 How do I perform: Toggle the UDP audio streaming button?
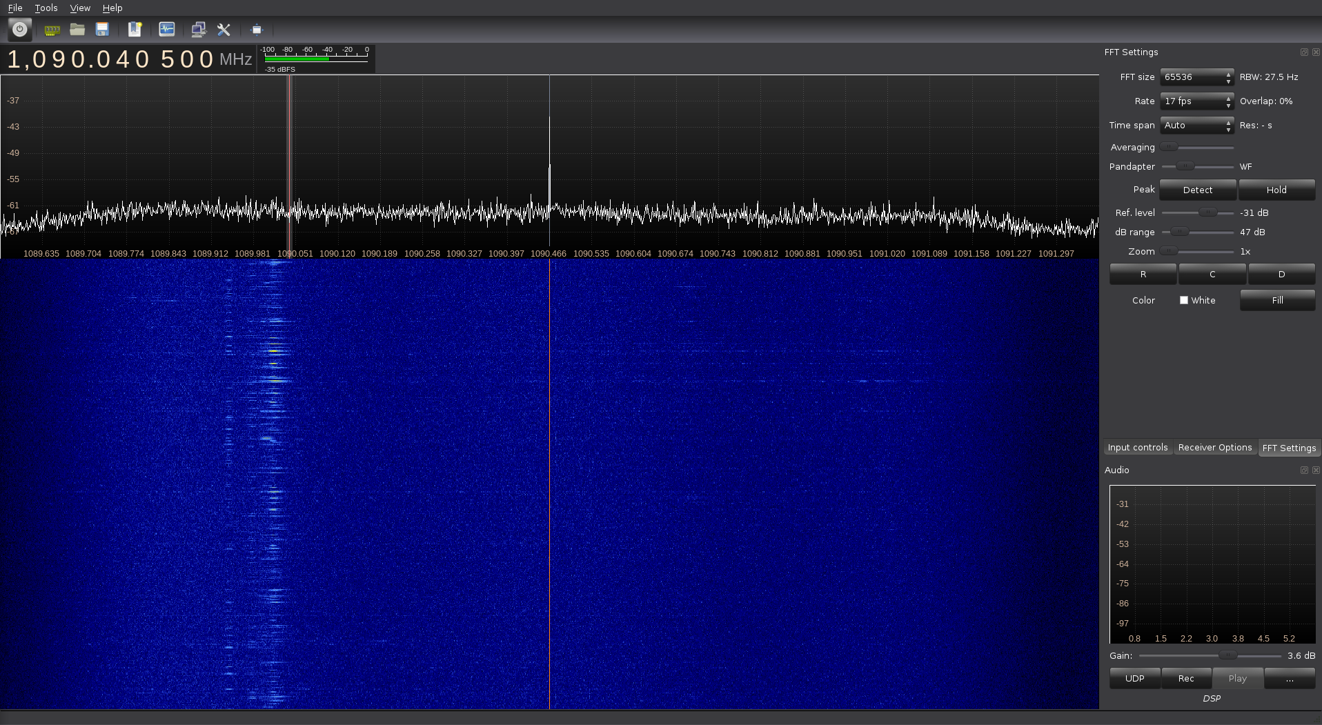[x=1134, y=678]
